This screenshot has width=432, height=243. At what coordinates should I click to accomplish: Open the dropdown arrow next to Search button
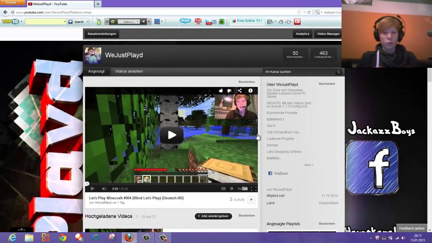click(x=88, y=22)
